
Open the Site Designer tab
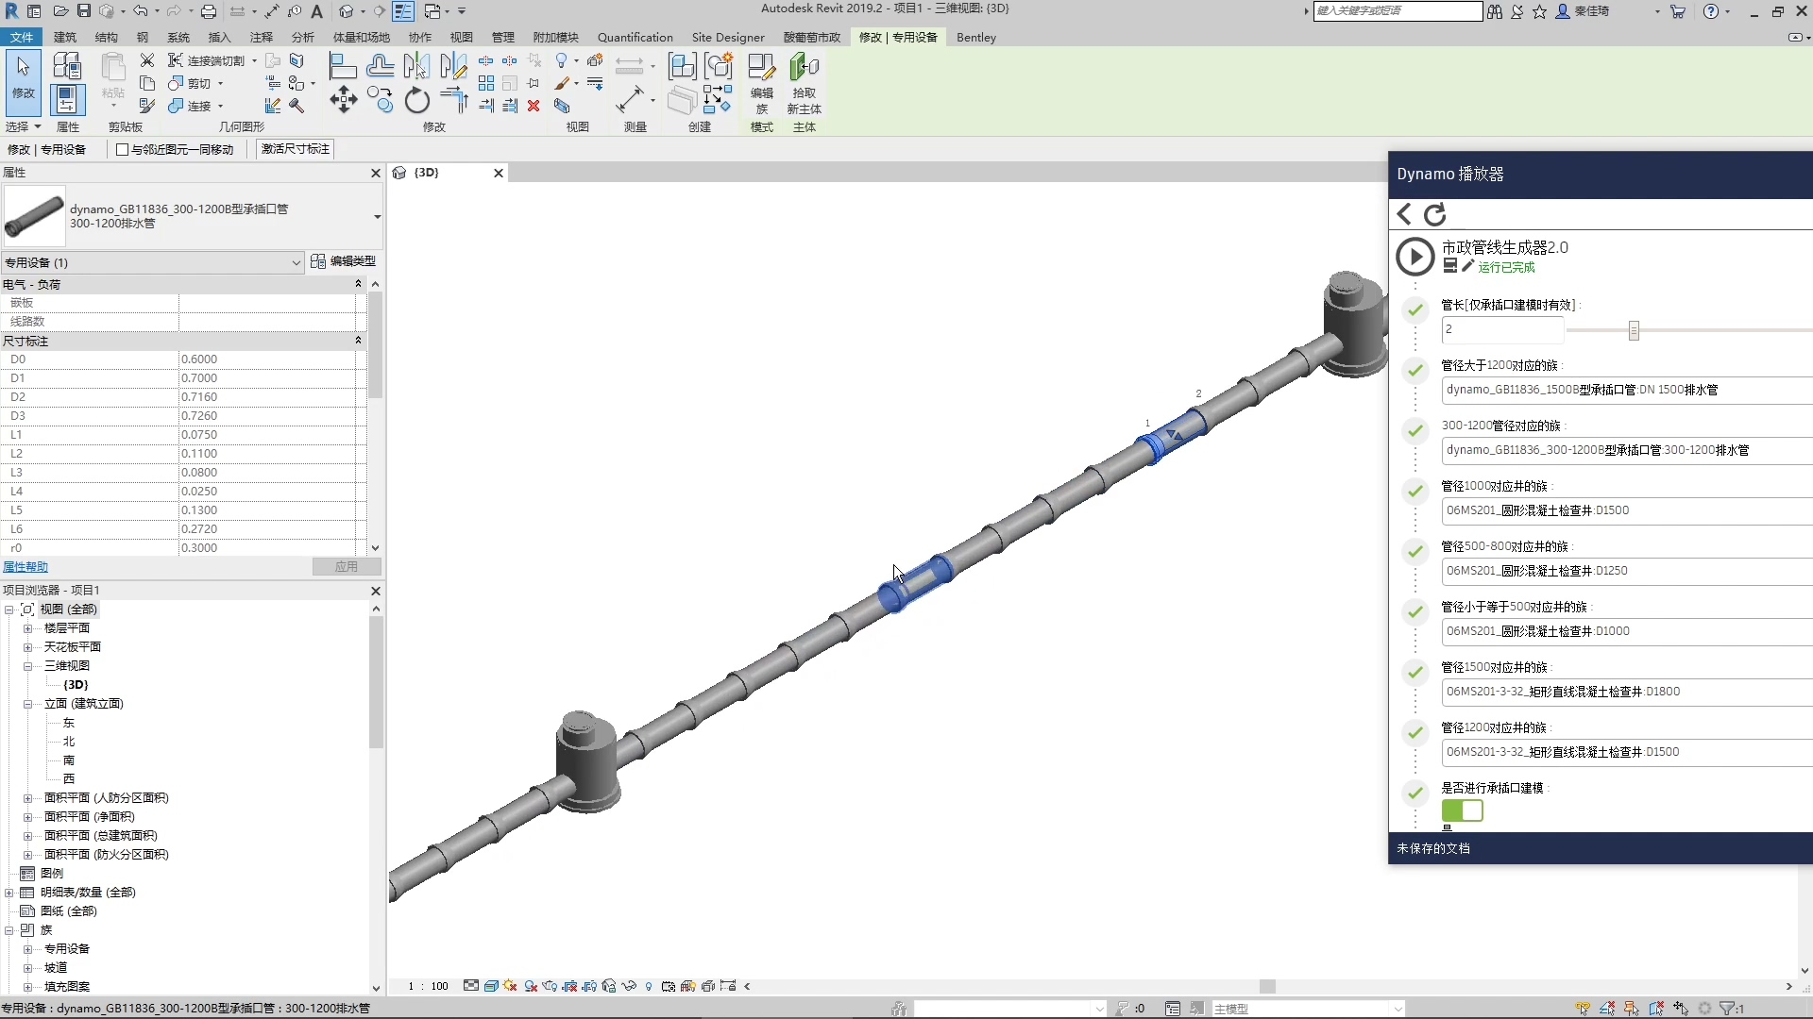click(727, 38)
